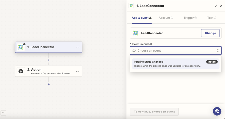Open the Test tab
The width and height of the screenshot is (225, 119).
(x=212, y=18)
